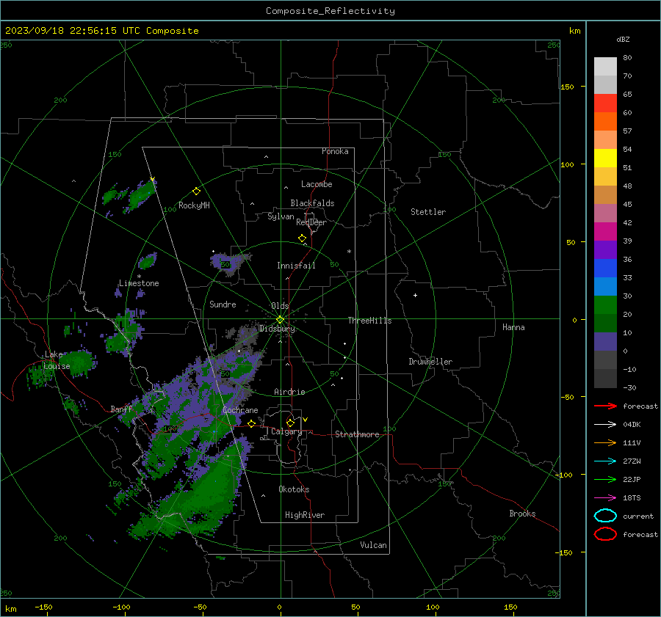This screenshot has height=617, width=661.
Task: Click the Calgary city label
Action: [x=286, y=431]
